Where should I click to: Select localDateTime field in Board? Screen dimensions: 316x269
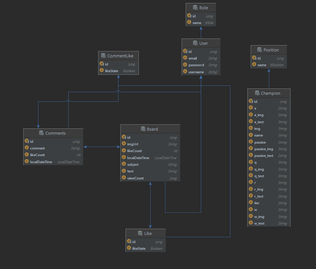tap(150, 158)
